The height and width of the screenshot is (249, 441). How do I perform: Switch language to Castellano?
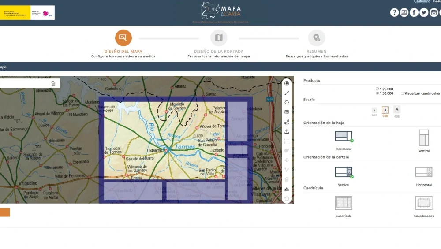[x=422, y=2]
